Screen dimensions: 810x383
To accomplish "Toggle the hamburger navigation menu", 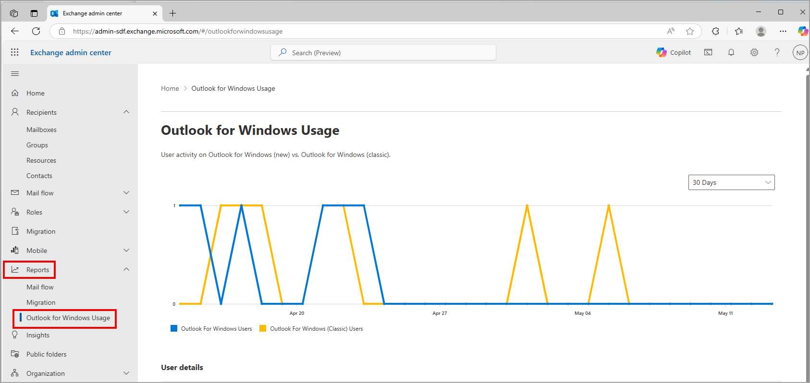I will click(x=15, y=74).
